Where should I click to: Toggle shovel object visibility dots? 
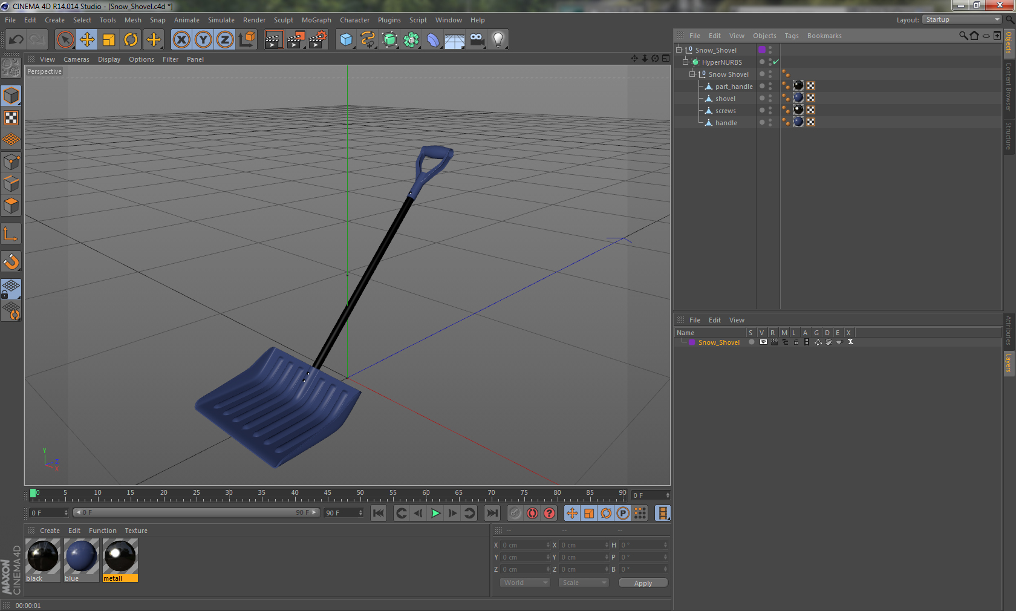[770, 99]
